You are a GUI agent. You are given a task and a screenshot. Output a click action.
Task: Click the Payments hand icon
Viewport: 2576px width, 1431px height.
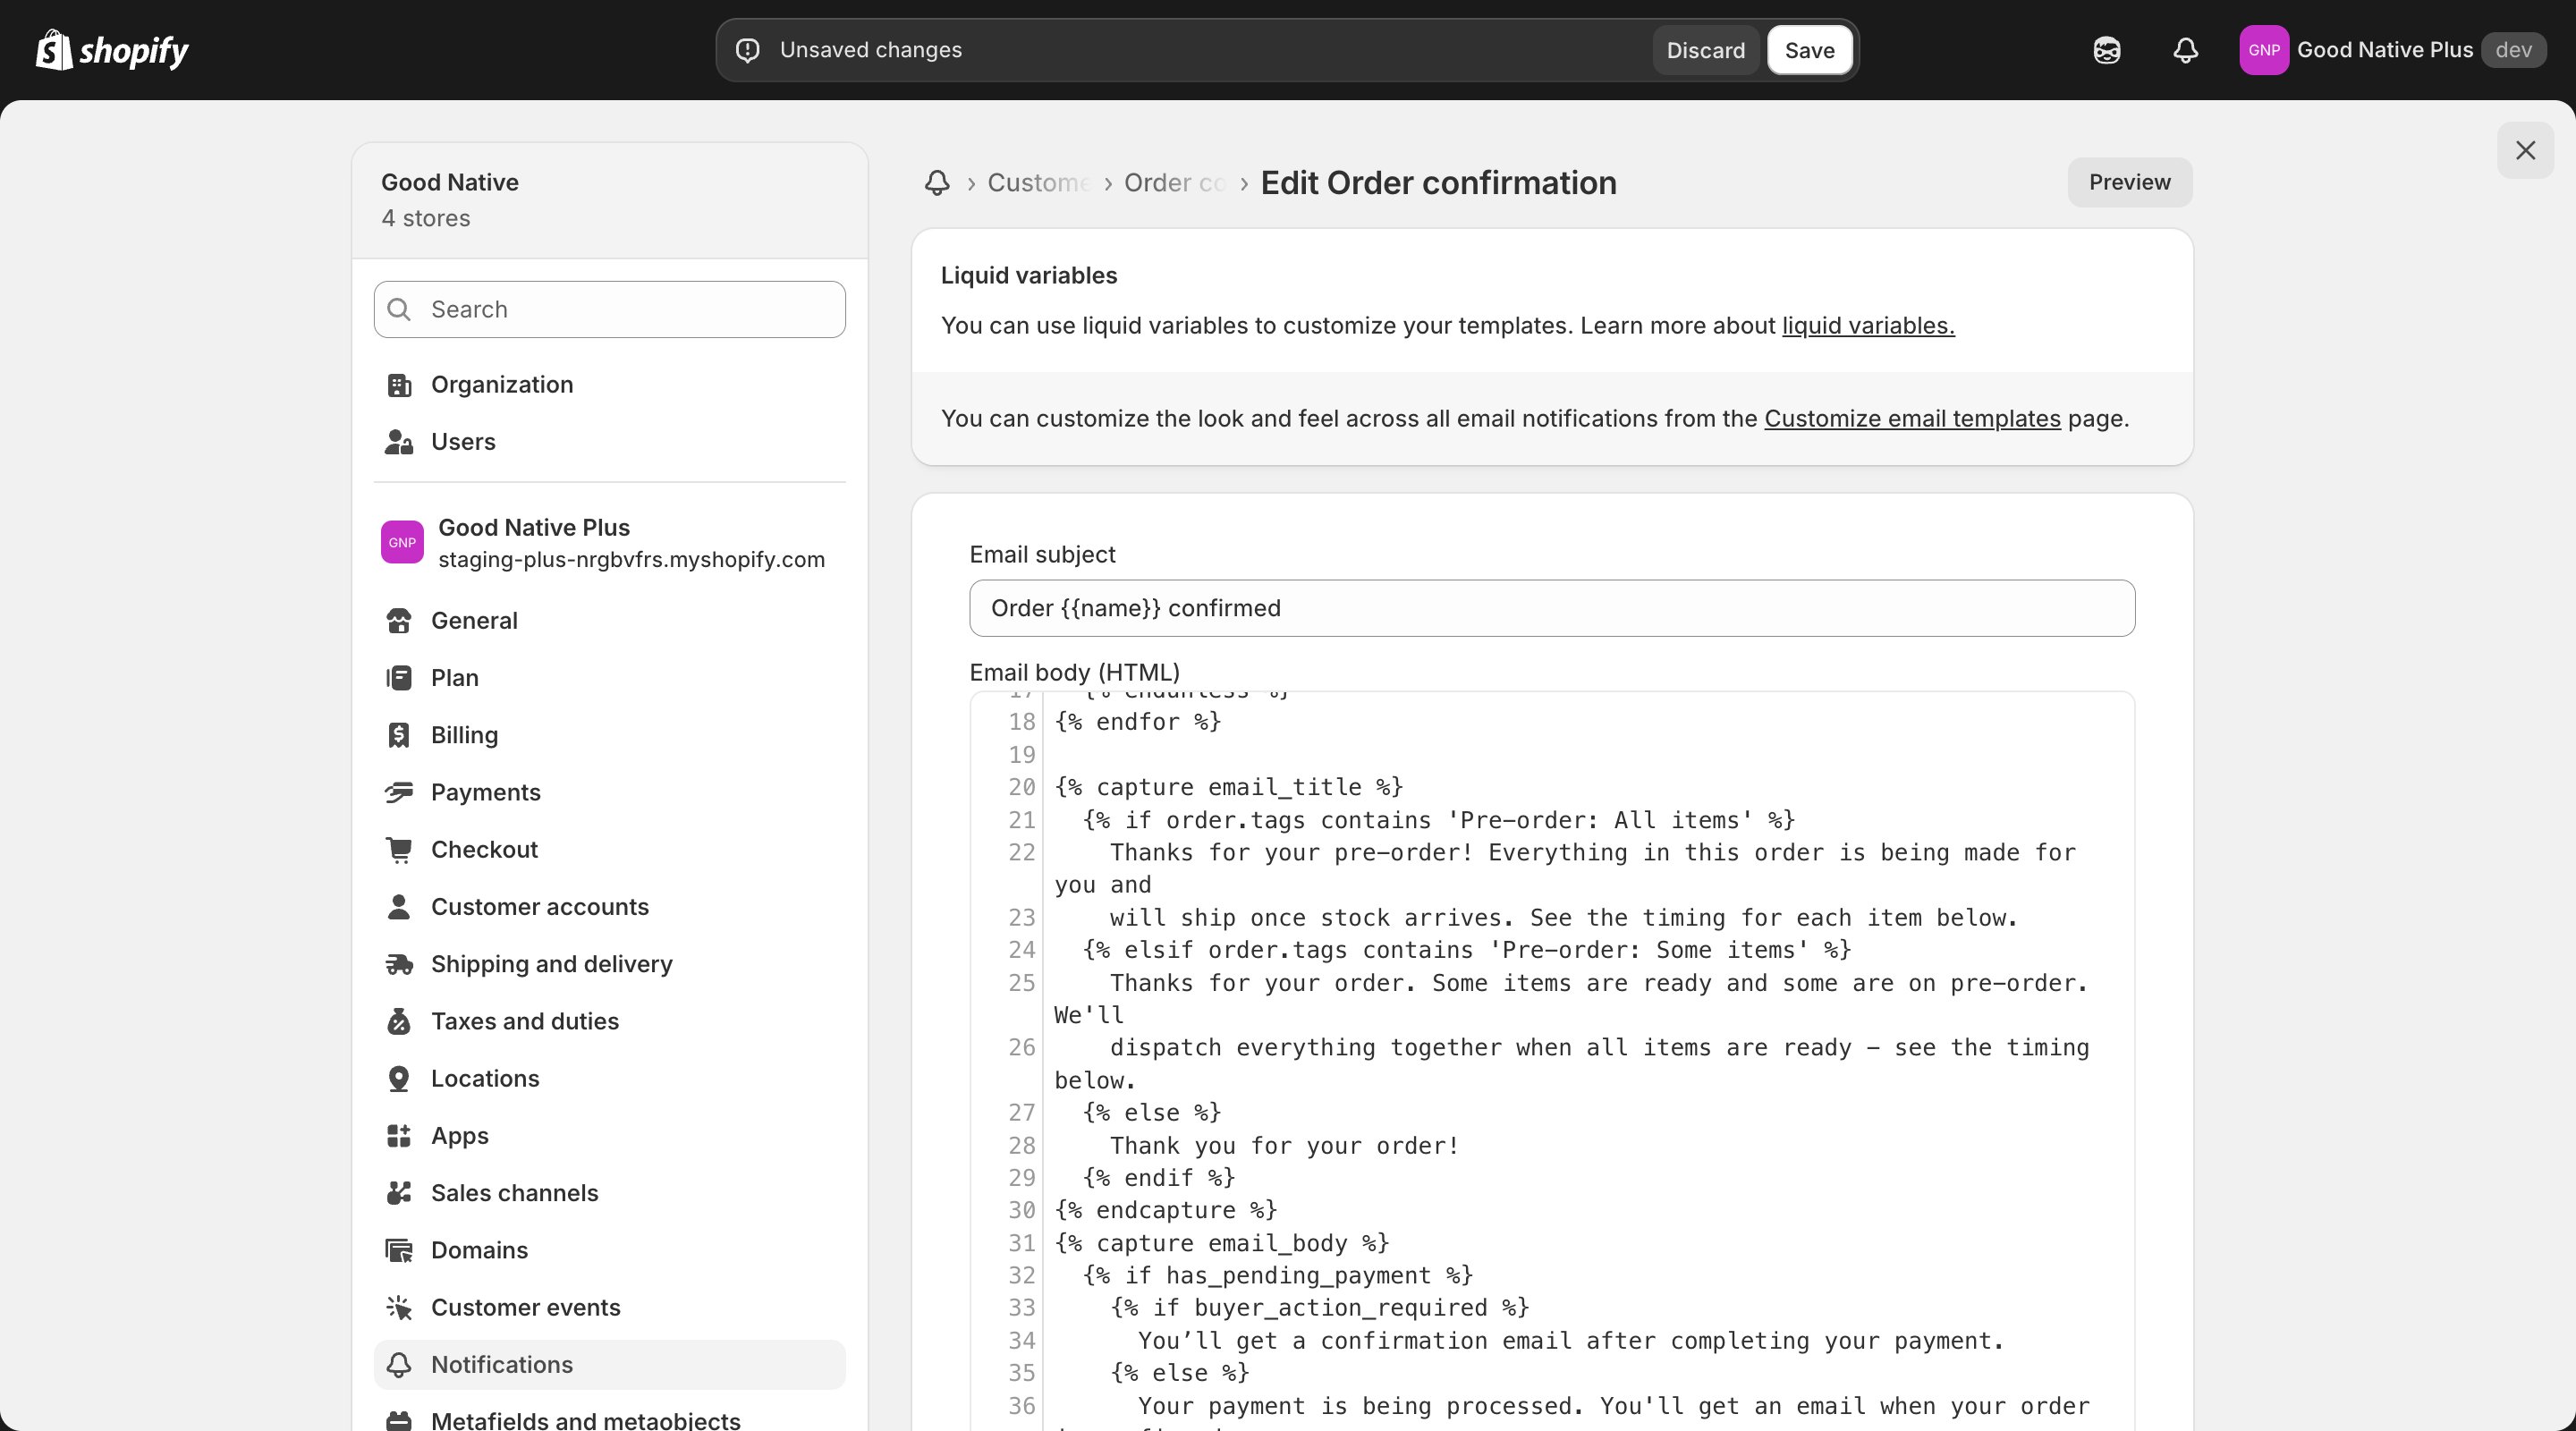pyautogui.click(x=399, y=793)
